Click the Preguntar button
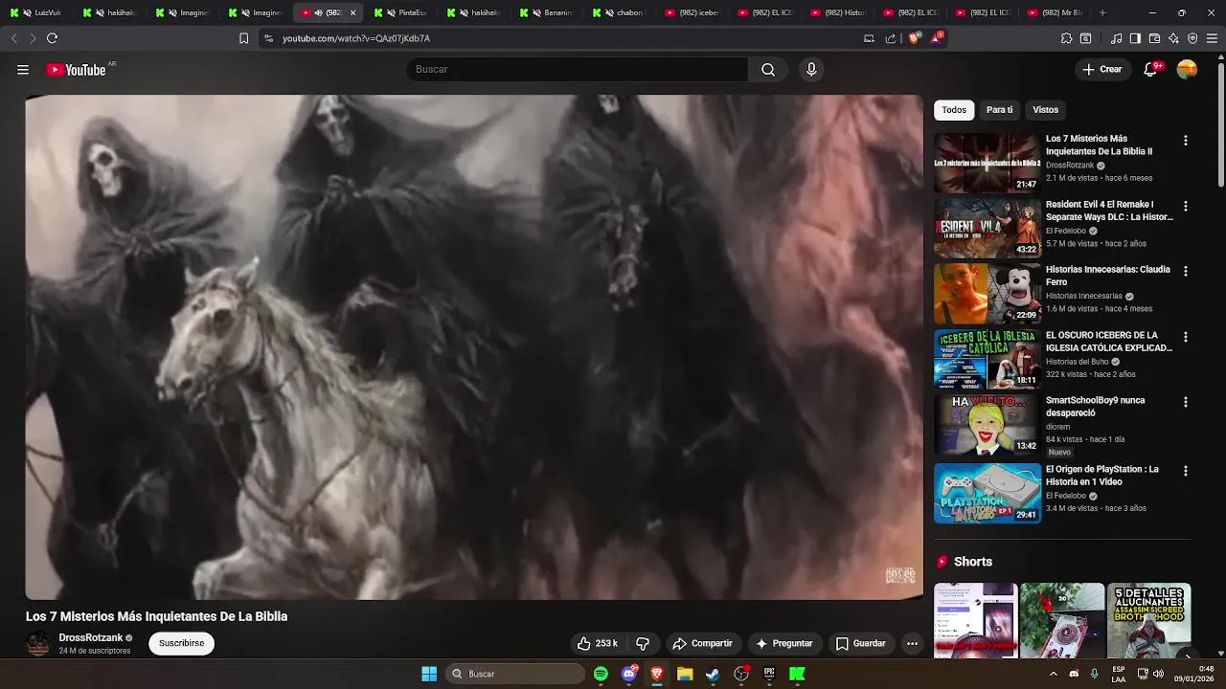The width and height of the screenshot is (1226, 689). 783,643
